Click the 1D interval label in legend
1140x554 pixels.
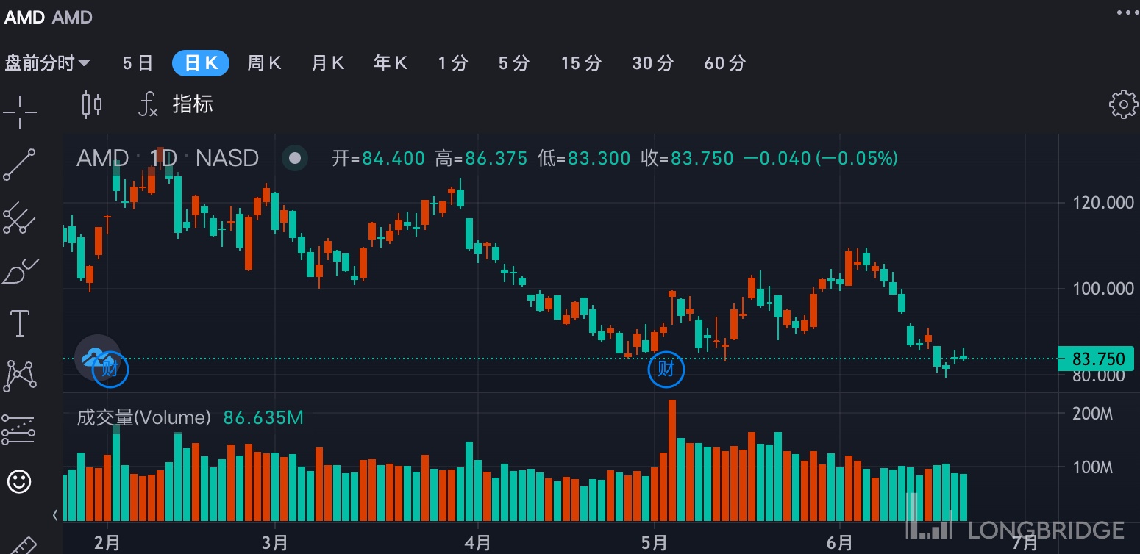coord(163,158)
